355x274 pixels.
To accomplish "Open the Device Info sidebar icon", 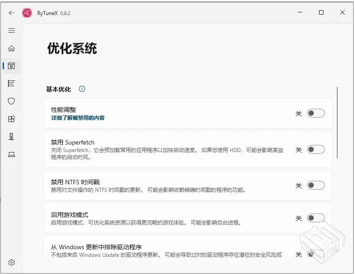I will click(12, 137).
